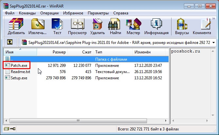
Task: Select the parent folder '..' row
Action: click(86, 59)
